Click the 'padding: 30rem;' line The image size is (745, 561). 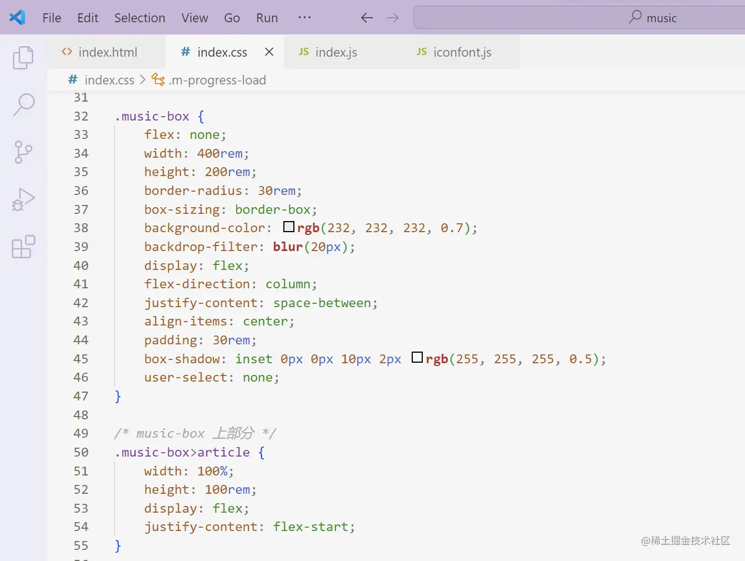pos(200,340)
